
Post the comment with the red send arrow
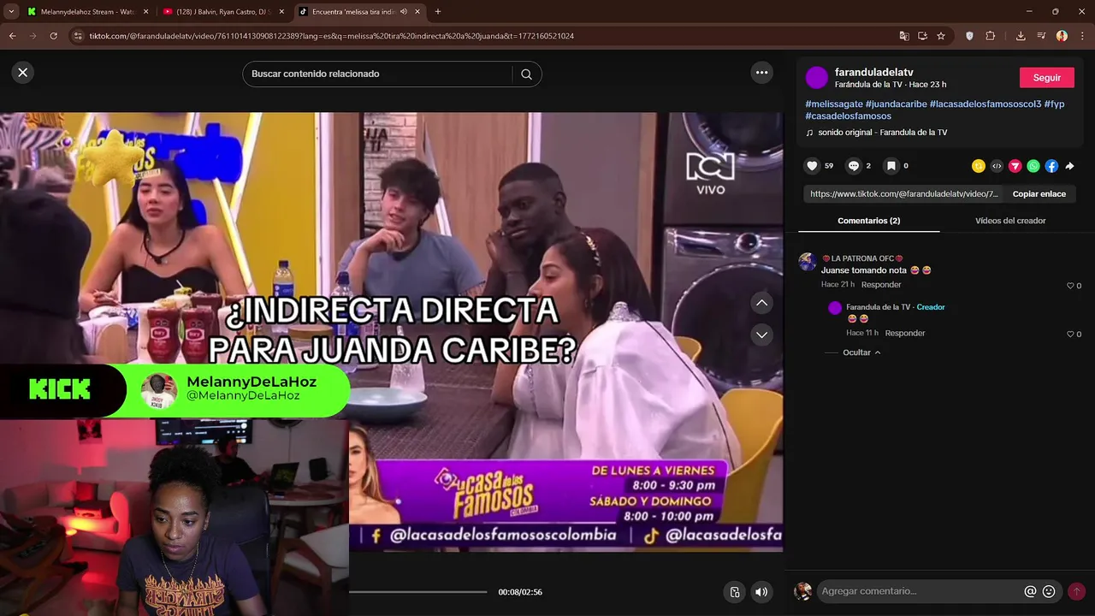tap(1076, 591)
